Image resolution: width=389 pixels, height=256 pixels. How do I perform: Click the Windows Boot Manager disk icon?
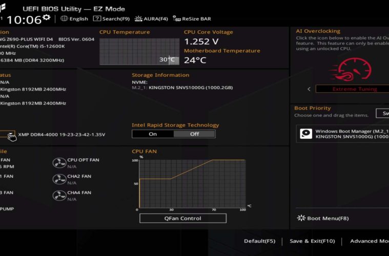point(306,134)
